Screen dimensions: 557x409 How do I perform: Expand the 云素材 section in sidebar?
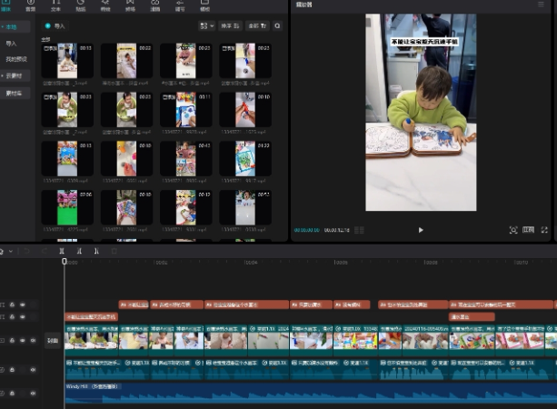pyautogui.click(x=15, y=76)
